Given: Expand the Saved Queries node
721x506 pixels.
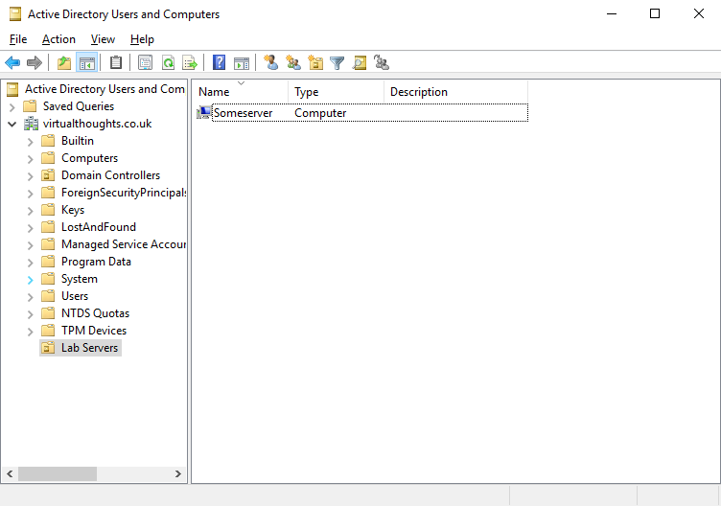Looking at the screenshot, I should [x=12, y=106].
